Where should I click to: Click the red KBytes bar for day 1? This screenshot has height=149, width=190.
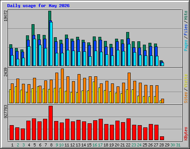[12, 133]
